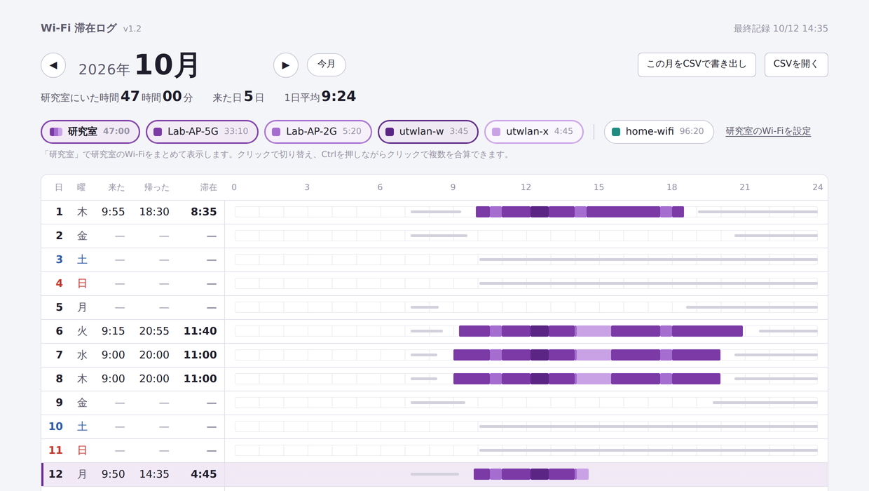Select day 1 (木) row
Screen dimensions: 869x491
pyautogui.click(x=434, y=212)
